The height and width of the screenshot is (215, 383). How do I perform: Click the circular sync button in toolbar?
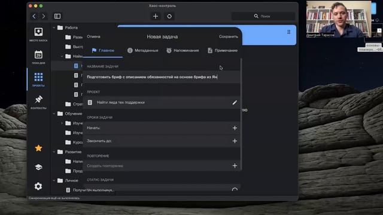(x=169, y=16)
